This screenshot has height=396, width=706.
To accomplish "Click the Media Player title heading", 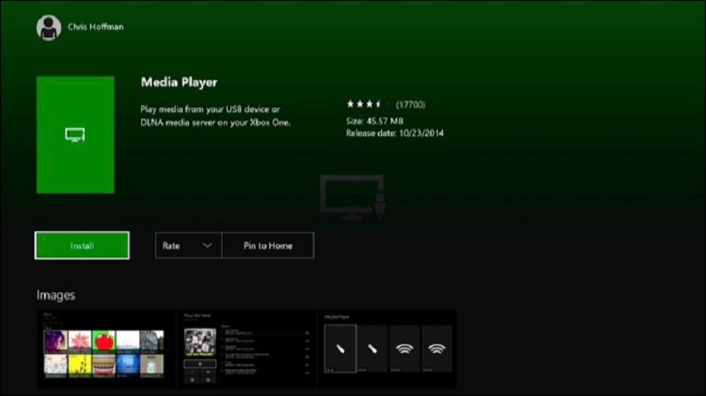I will 180,82.
